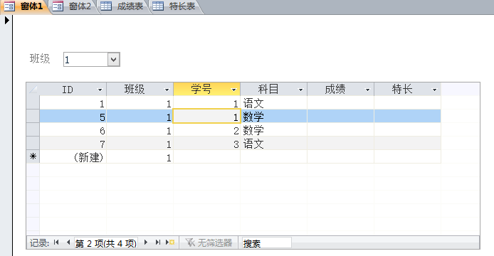The width and height of the screenshot is (494, 256).
Task: Select the row with ID 7
Action: coord(33,143)
